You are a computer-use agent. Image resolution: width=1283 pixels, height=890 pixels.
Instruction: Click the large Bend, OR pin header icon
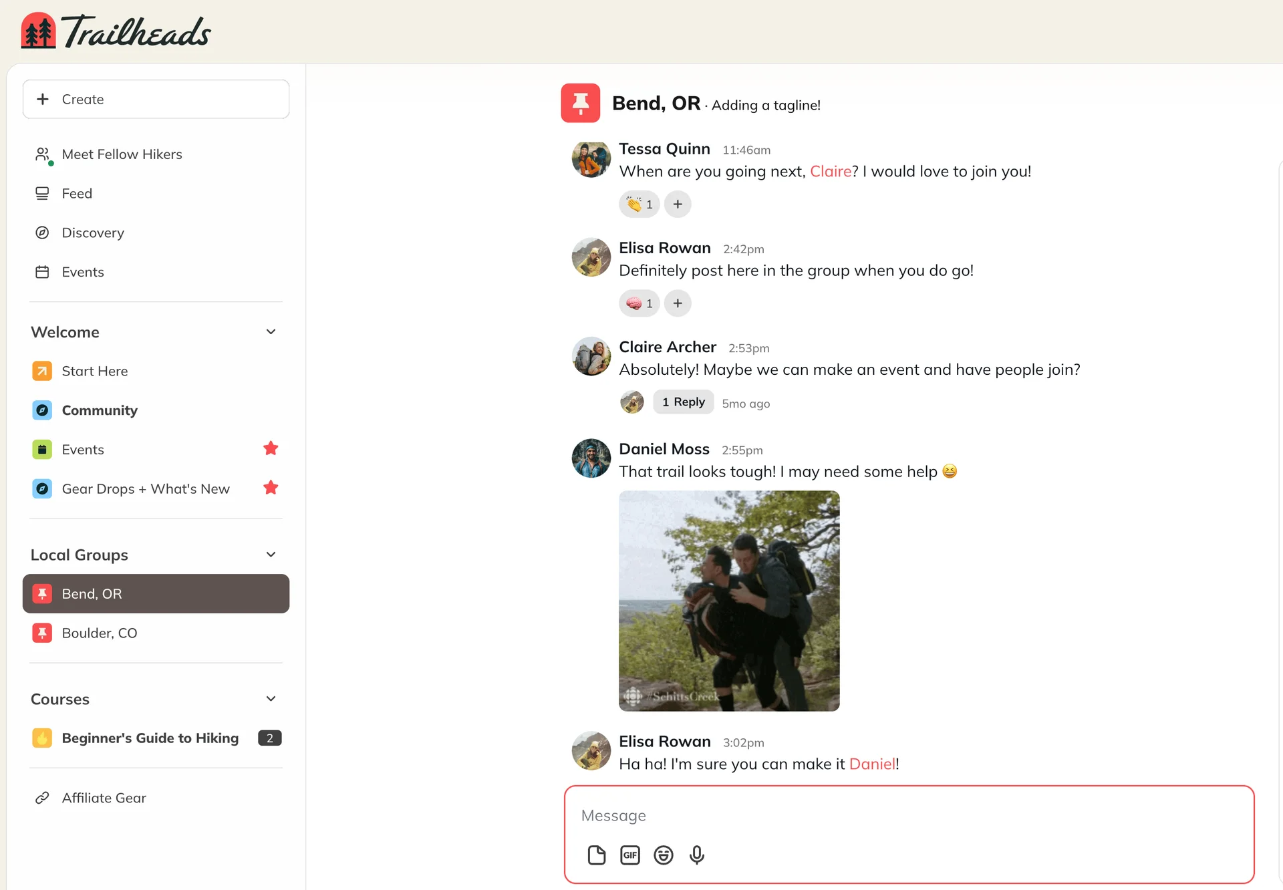click(x=580, y=103)
